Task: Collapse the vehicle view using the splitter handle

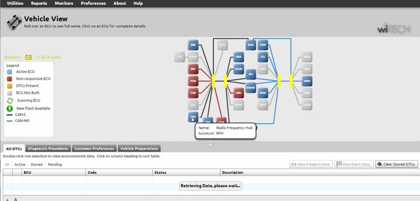Action: tap(211, 143)
